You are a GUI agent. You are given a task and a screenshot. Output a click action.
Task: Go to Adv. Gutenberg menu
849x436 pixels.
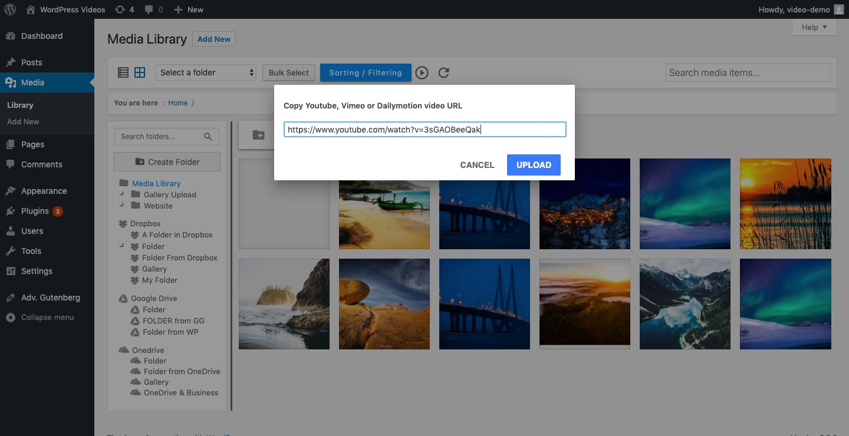pyautogui.click(x=50, y=298)
